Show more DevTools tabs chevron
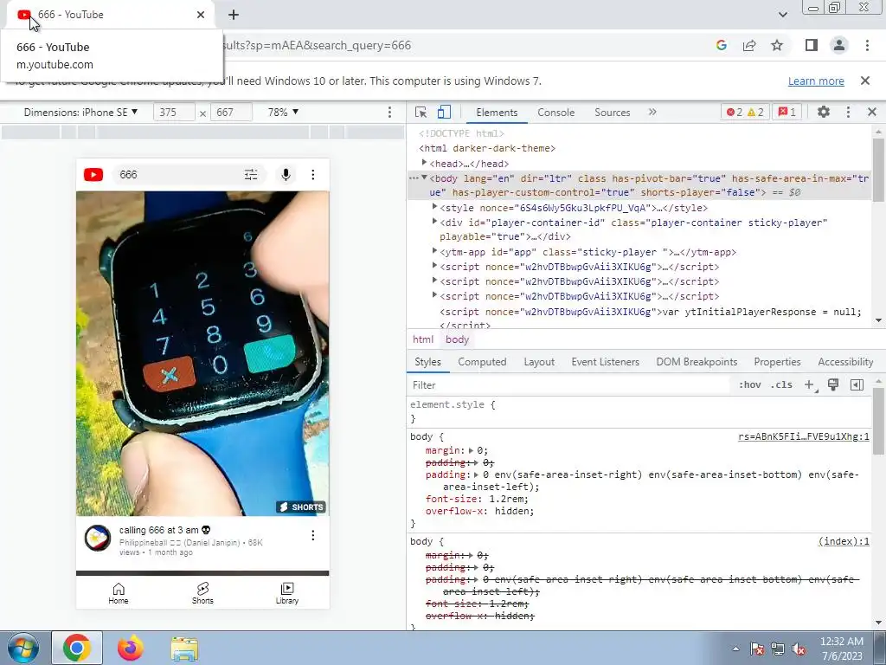886x665 pixels. click(652, 112)
